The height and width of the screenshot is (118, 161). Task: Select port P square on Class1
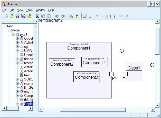click(x=126, y=74)
